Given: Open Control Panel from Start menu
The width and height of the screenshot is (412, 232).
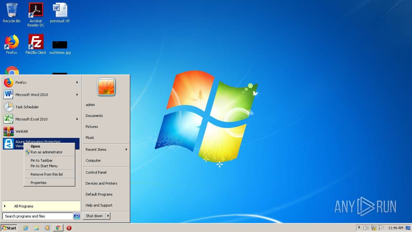Looking at the screenshot, I should point(106,172).
